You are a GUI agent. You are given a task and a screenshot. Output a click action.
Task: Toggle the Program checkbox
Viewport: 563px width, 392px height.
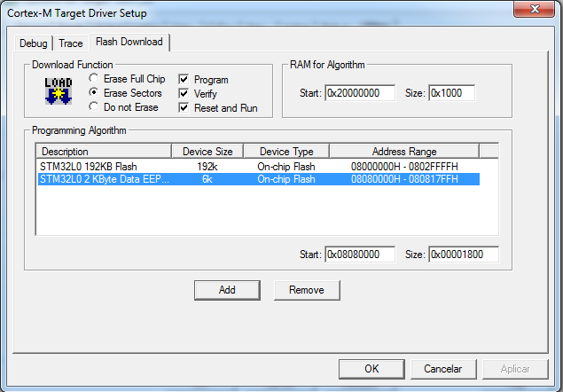click(x=184, y=80)
